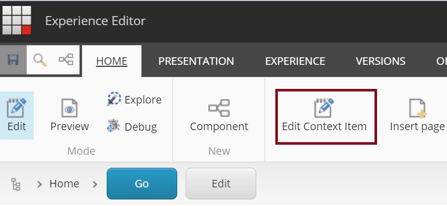Viewport: 447px width, 206px height.
Task: Click Insert page
Action: 417,115
